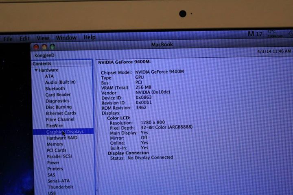Click the Revision ID value 0x00b1
Screen dimensions: 293x195
pos(144,102)
